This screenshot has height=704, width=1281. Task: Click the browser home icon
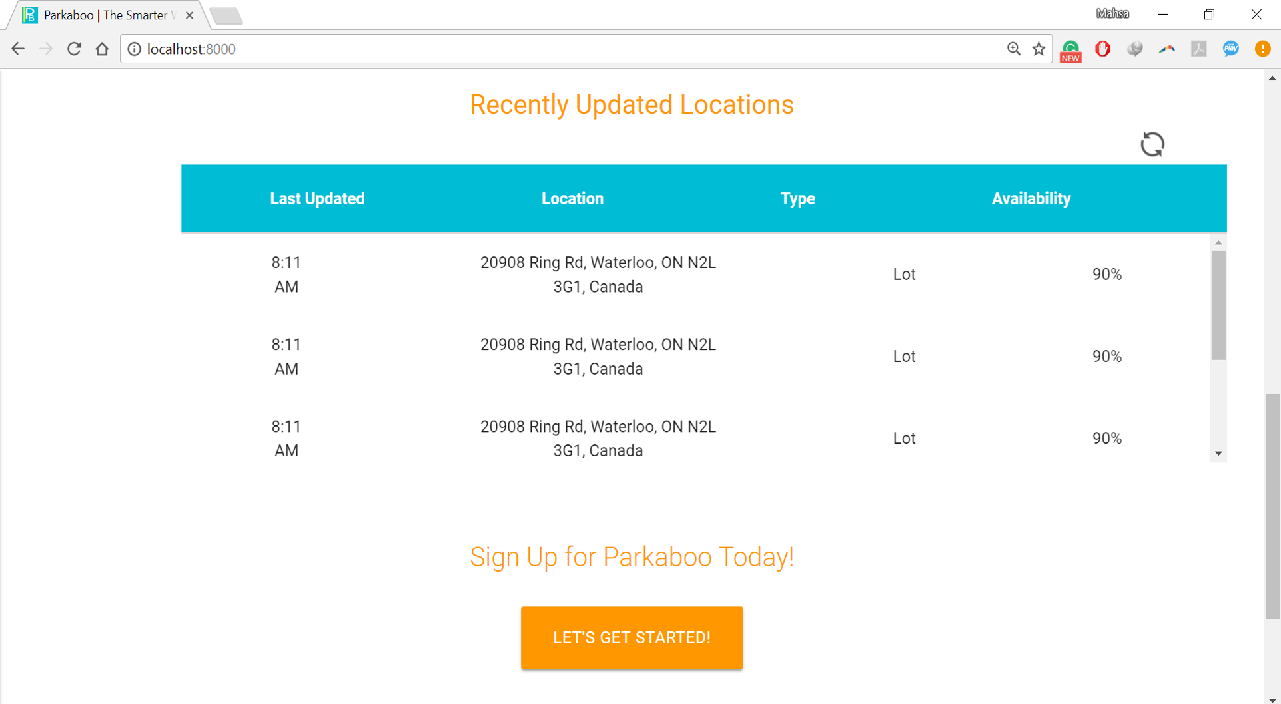tap(102, 49)
